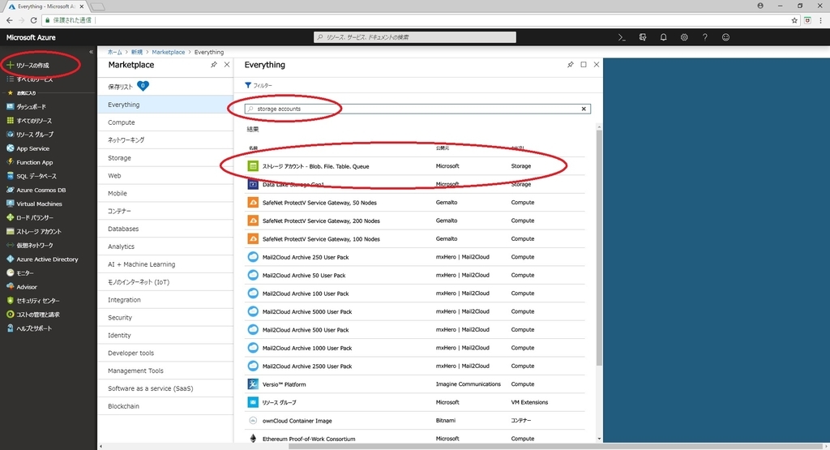Open Azure Cosmos DB in sidebar
This screenshot has width=830, height=450.
point(36,190)
